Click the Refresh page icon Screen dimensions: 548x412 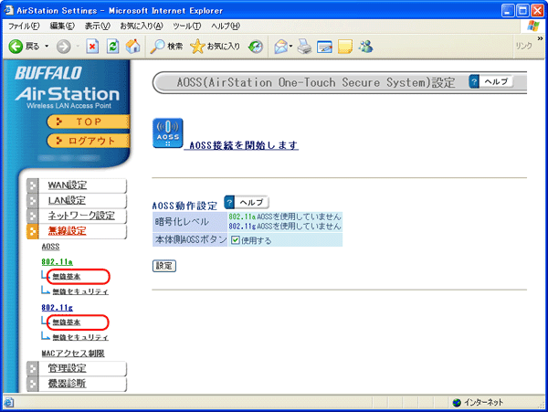(112, 46)
